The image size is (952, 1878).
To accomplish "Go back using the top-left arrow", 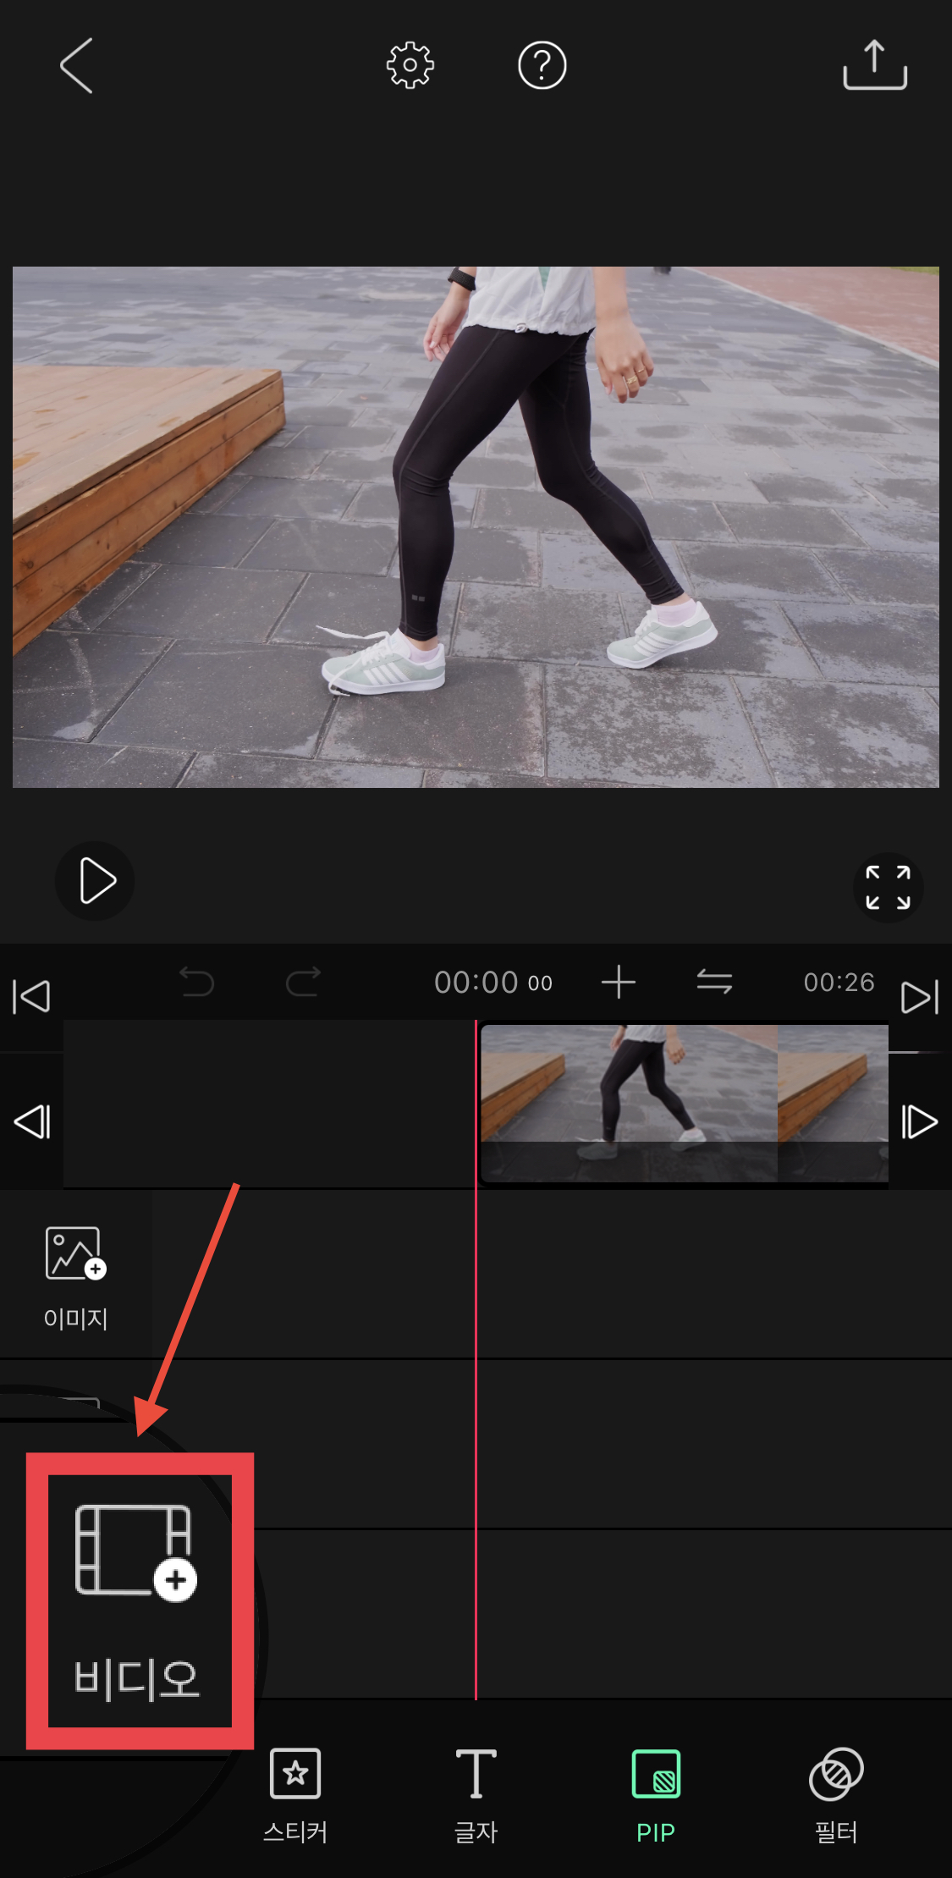I will (75, 65).
